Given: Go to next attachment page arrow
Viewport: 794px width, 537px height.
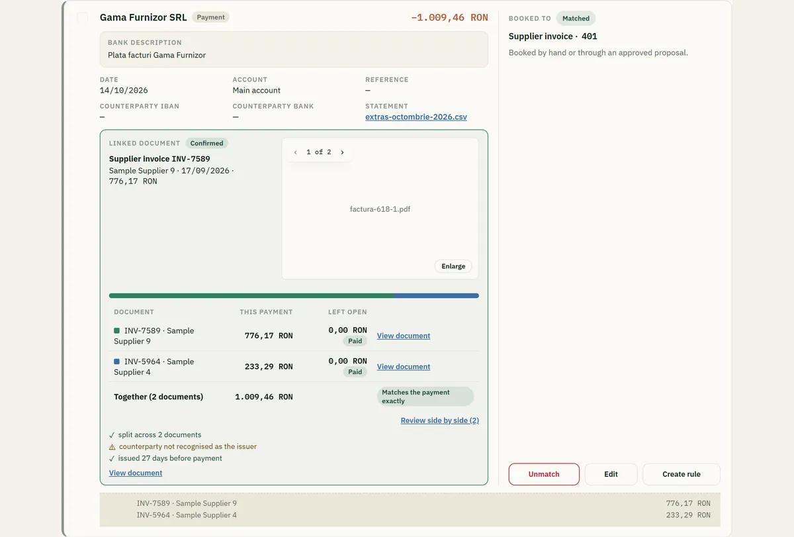Looking at the screenshot, I should tap(342, 152).
